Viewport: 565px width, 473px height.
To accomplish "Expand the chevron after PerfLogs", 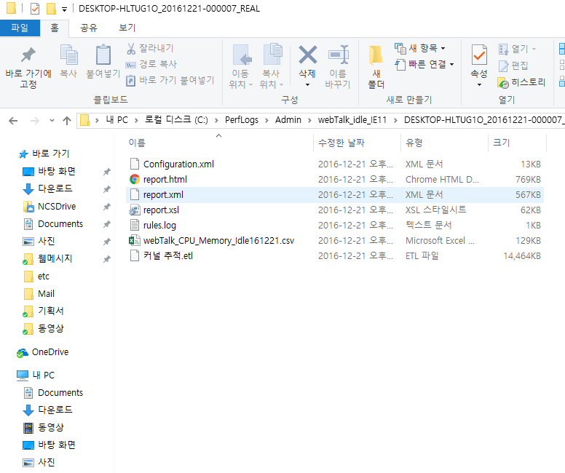I will 266,120.
